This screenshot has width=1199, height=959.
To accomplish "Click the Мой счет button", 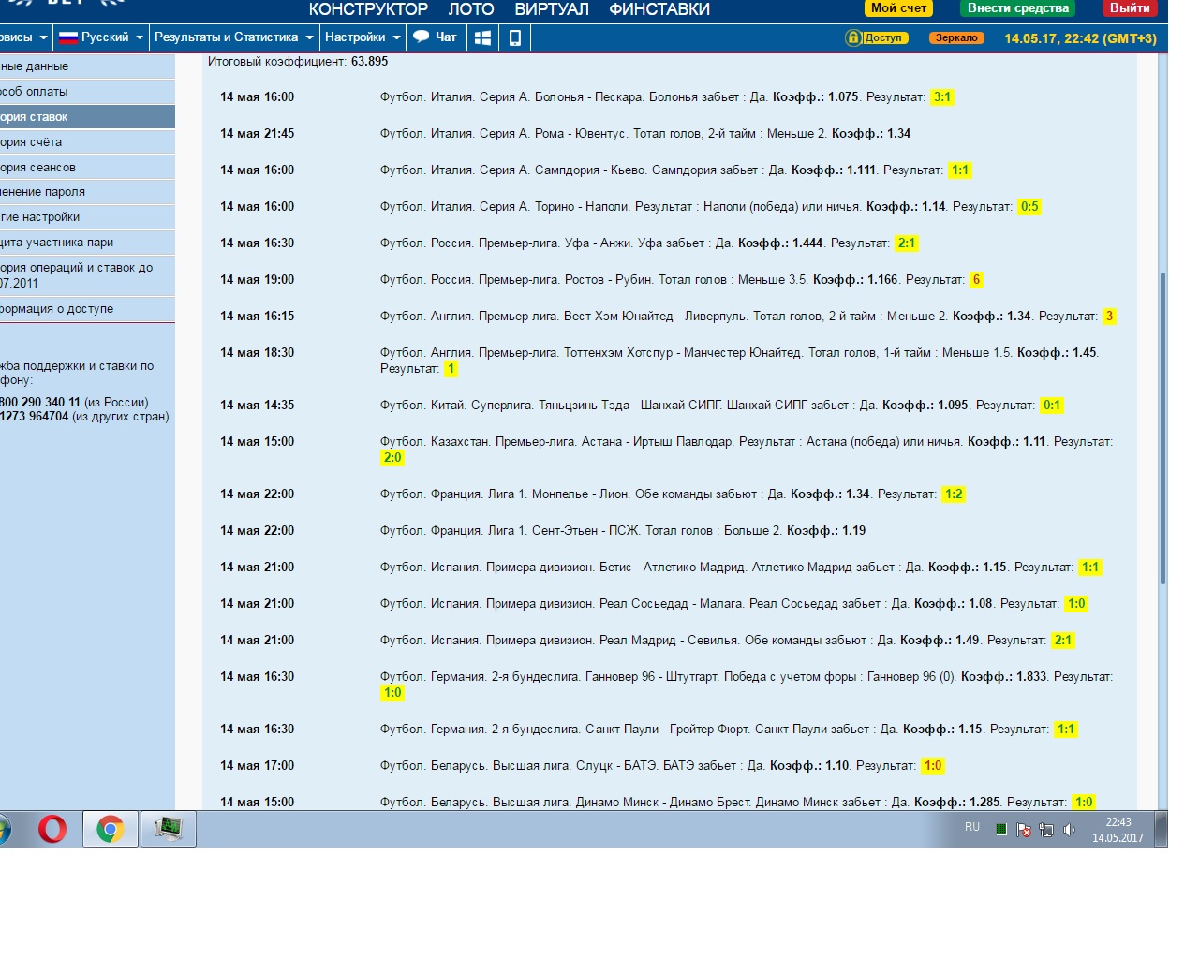I will (x=898, y=7).
